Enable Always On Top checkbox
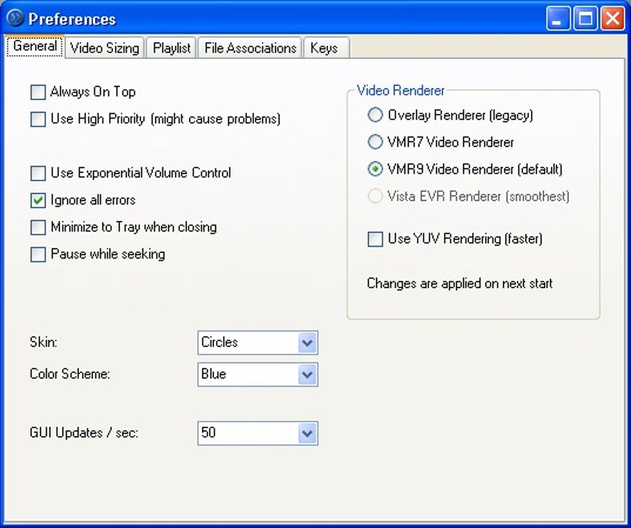631x528 pixels. 38,92
